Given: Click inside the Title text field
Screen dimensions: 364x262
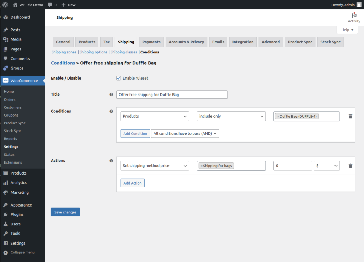Looking at the screenshot, I should [x=172, y=95].
